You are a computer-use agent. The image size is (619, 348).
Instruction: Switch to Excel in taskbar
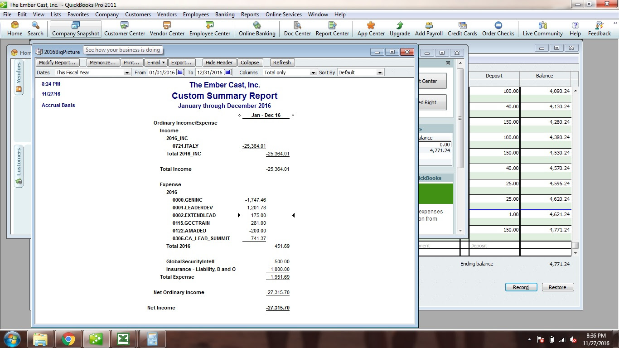(x=123, y=338)
